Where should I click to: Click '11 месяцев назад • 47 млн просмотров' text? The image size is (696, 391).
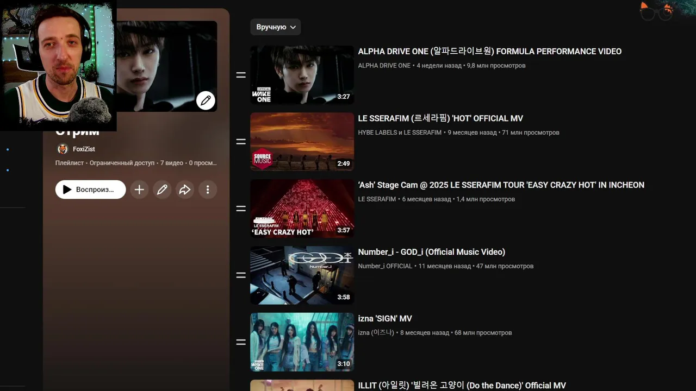click(x=476, y=266)
